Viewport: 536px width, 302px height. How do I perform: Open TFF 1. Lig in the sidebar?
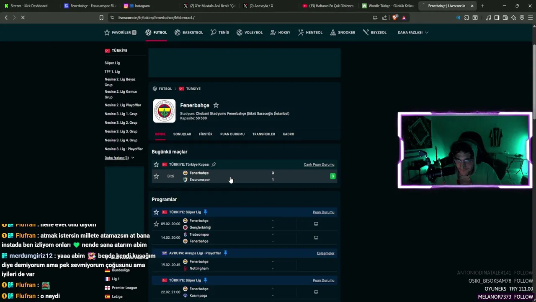tap(112, 72)
